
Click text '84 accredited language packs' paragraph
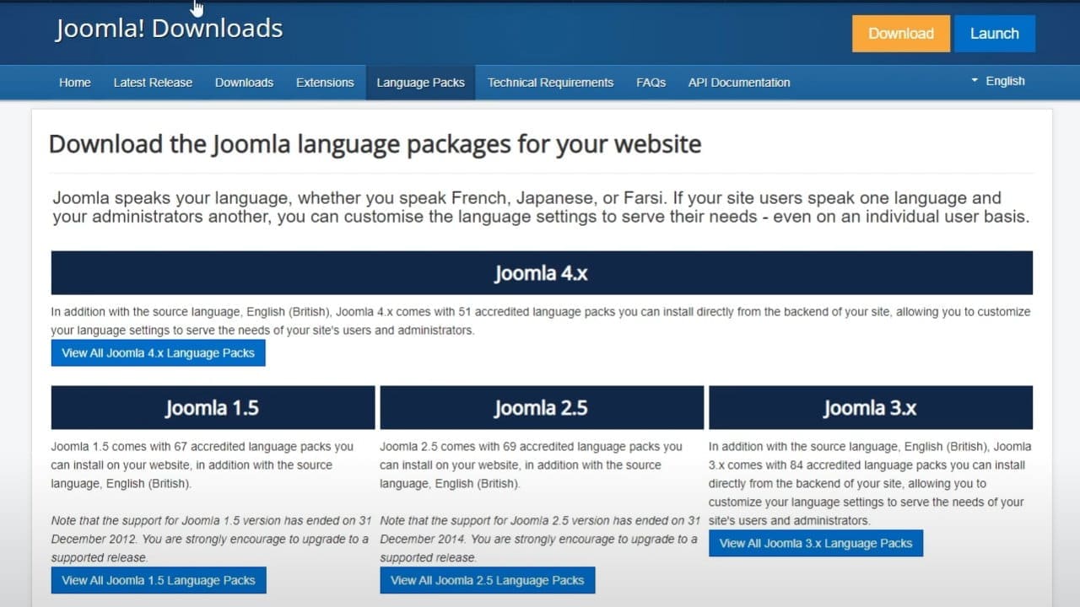[870, 484]
